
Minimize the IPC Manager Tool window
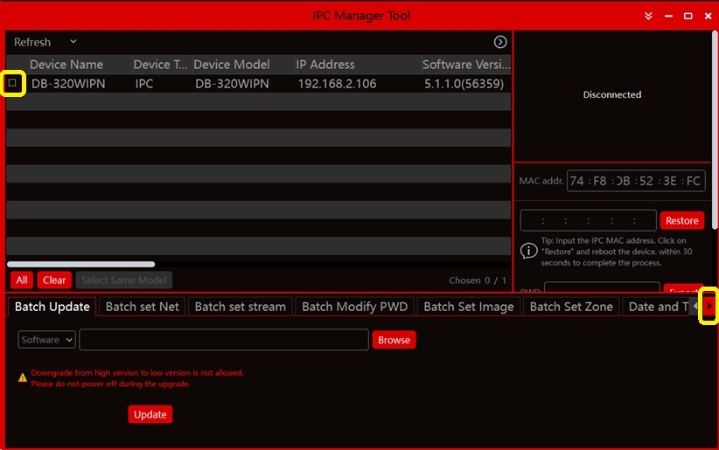click(668, 16)
